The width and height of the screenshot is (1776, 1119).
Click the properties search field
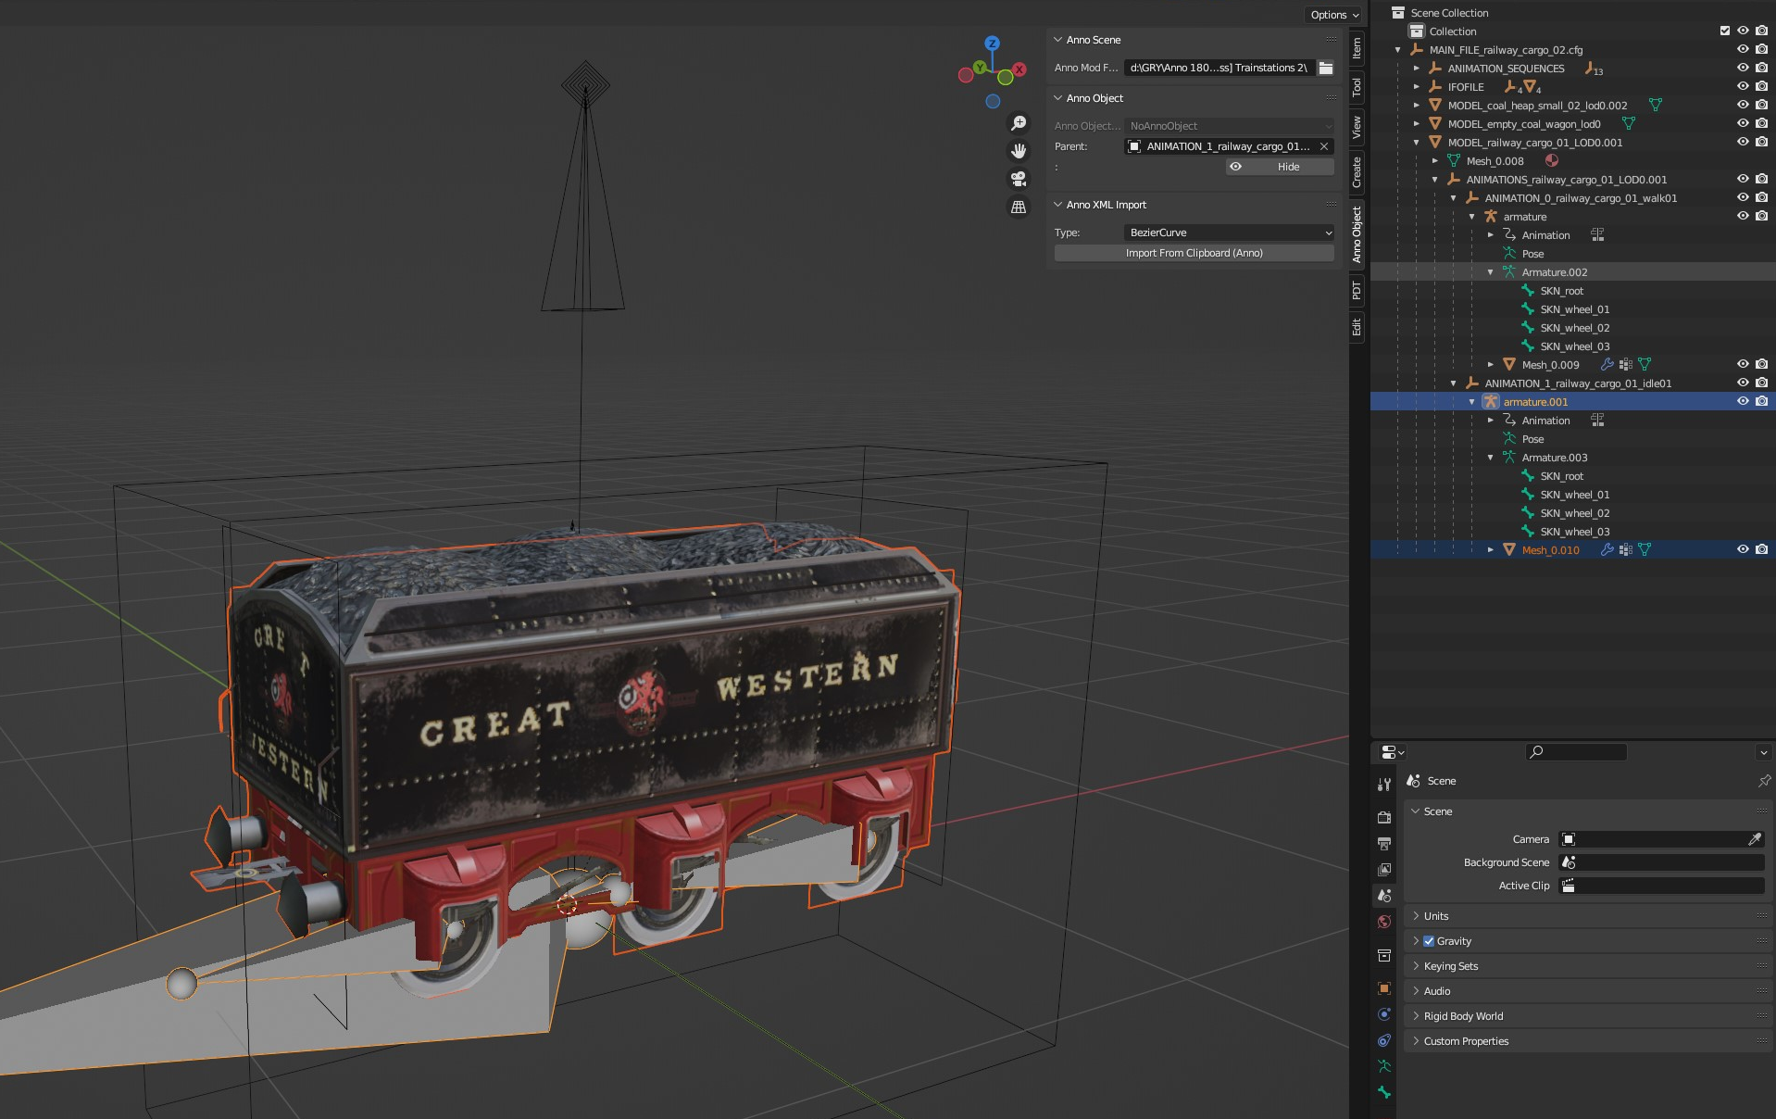click(1577, 752)
